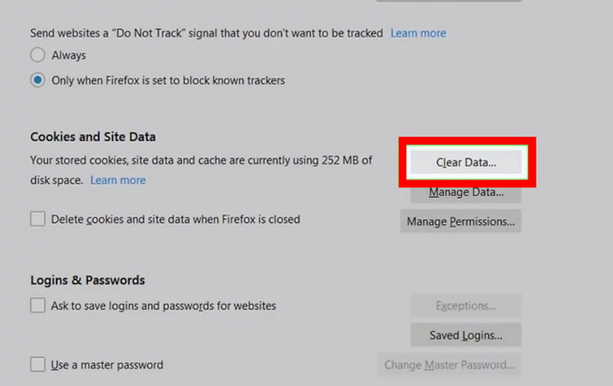This screenshot has width=613, height=386.
Task: Click the "Always" option label text
Action: click(x=69, y=55)
